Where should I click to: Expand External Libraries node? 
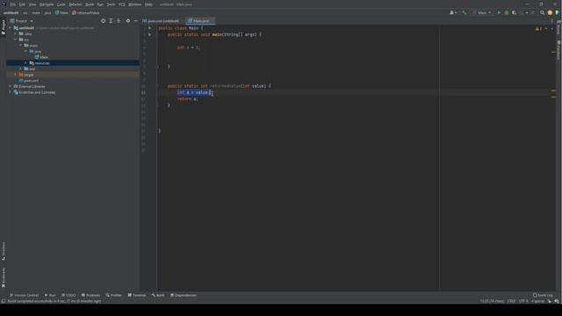coord(11,86)
